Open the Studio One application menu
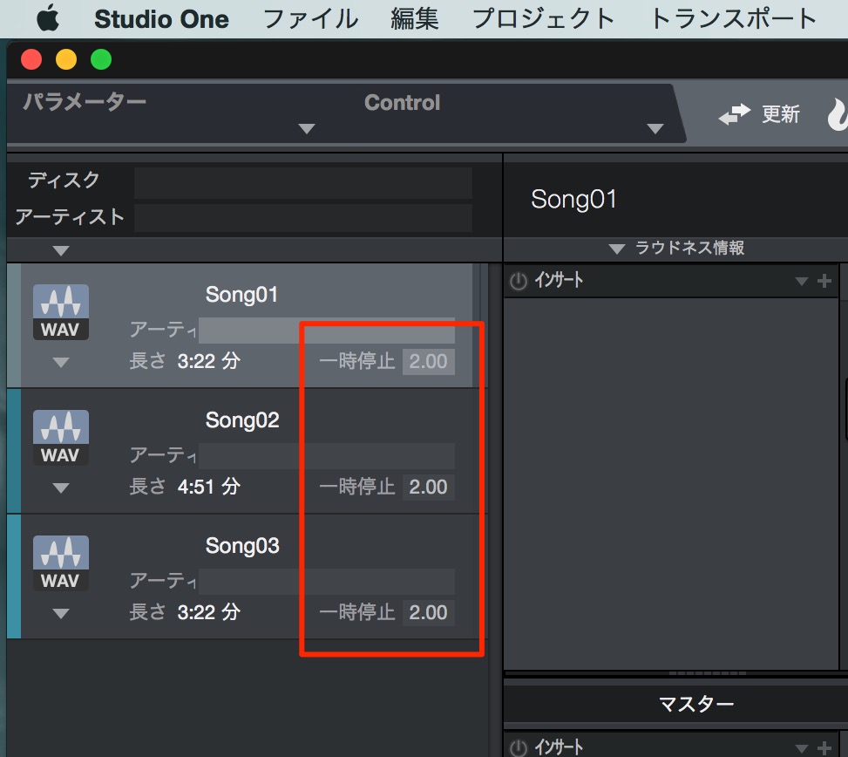The height and width of the screenshot is (757, 848). (161, 19)
